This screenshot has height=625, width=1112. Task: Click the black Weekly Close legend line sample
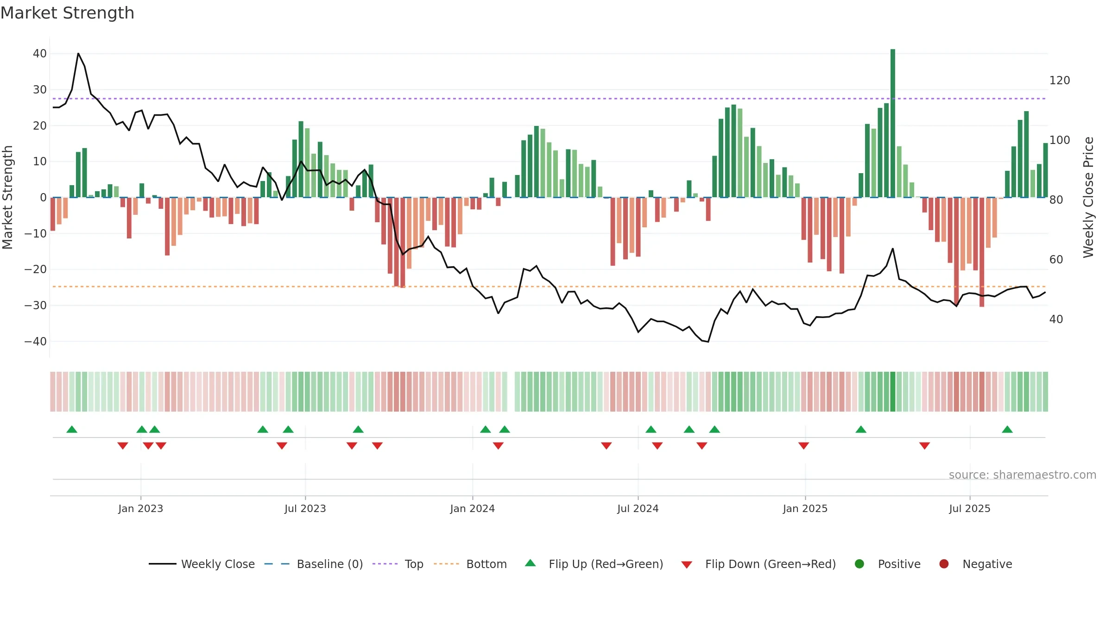coord(163,564)
